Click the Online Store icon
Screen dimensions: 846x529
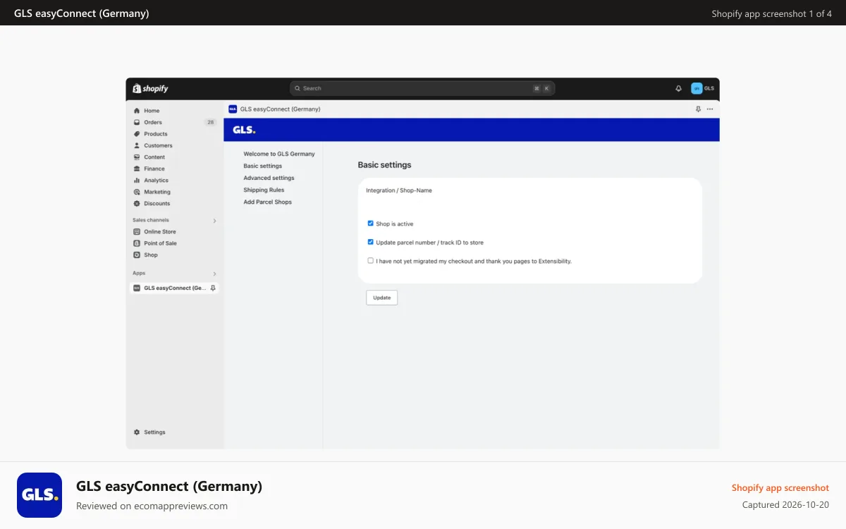coord(137,231)
